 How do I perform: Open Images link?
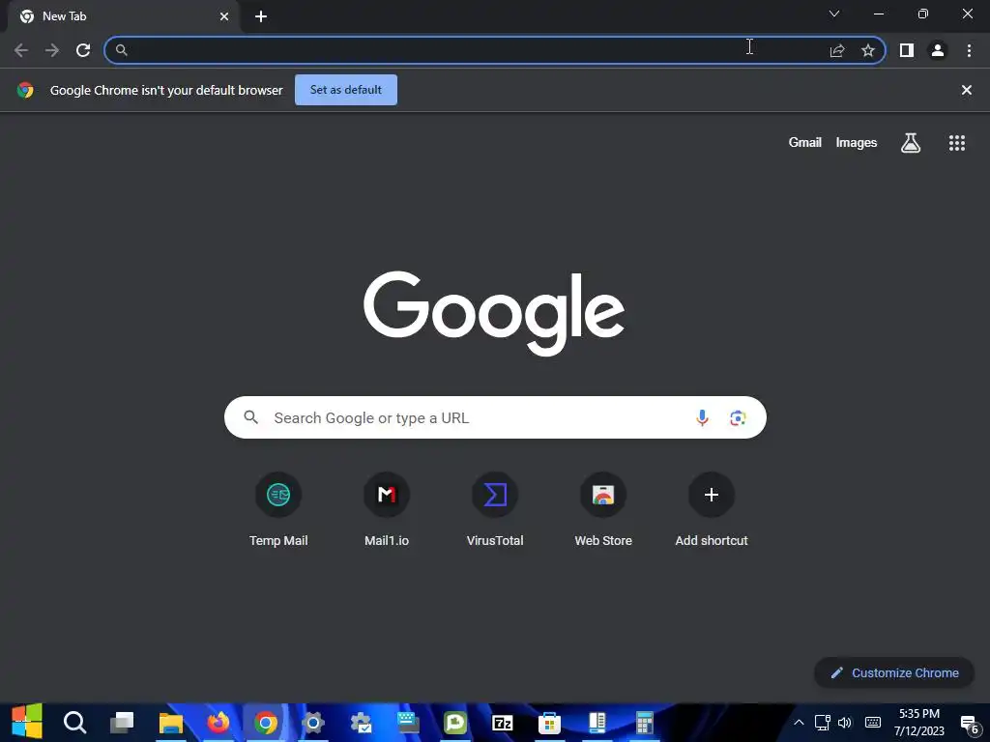[x=857, y=143]
